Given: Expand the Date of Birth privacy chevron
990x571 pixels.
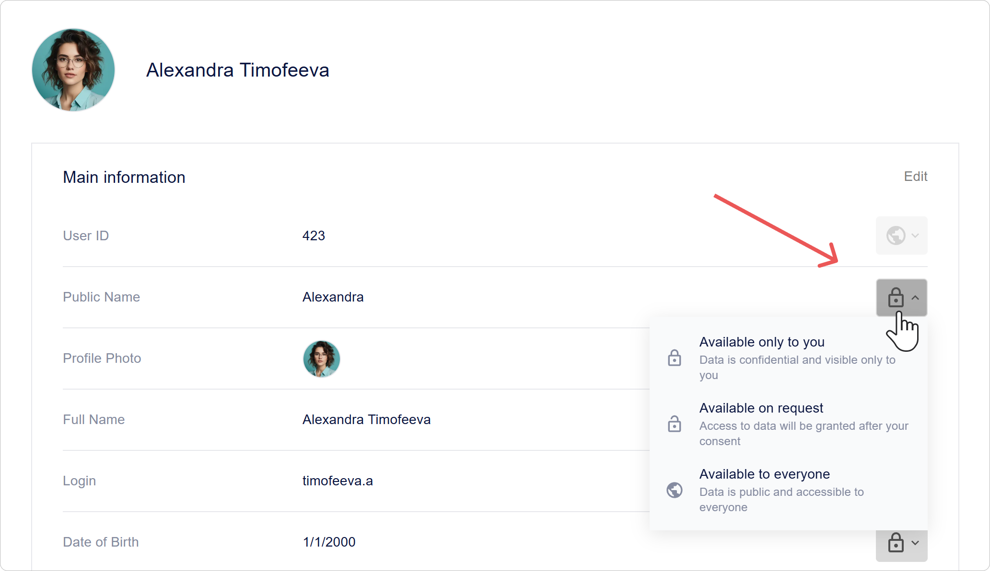Looking at the screenshot, I should tap(915, 543).
